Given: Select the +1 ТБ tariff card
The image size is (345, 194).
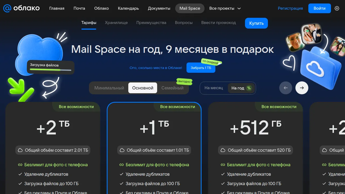Looking at the screenshot, I should click(154, 148).
